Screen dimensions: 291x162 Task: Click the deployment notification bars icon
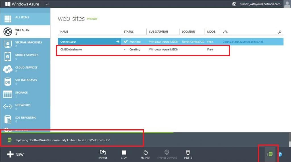coord(9,140)
